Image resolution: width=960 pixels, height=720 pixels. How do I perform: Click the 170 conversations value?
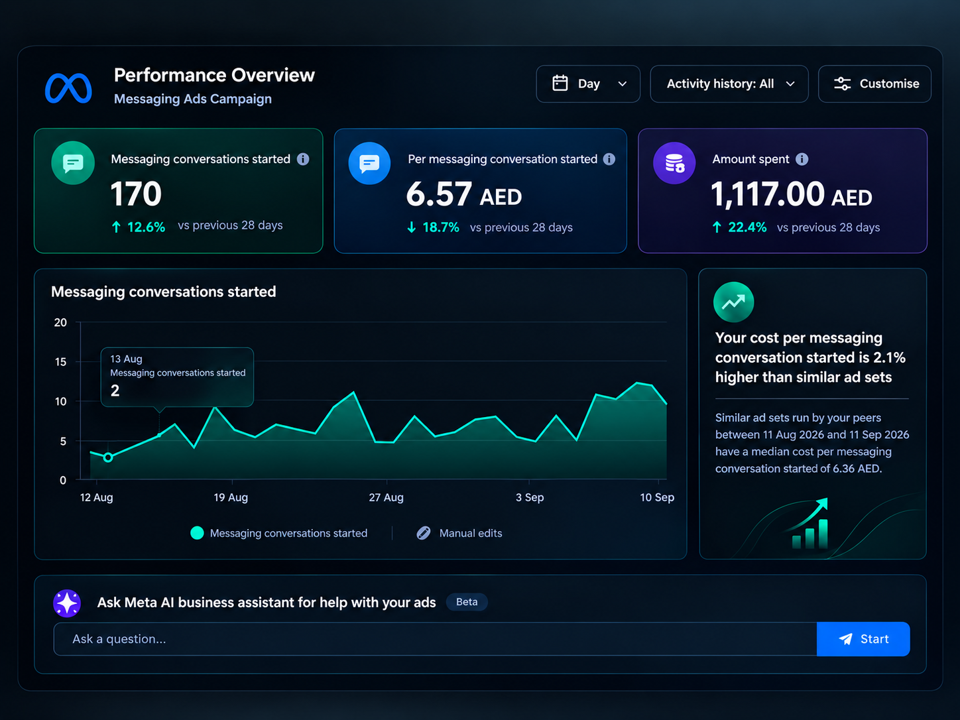coord(136,194)
